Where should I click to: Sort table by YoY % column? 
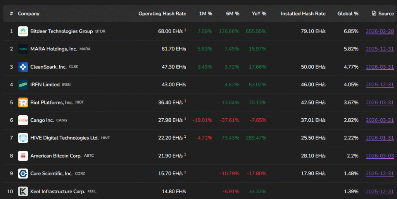(x=259, y=14)
